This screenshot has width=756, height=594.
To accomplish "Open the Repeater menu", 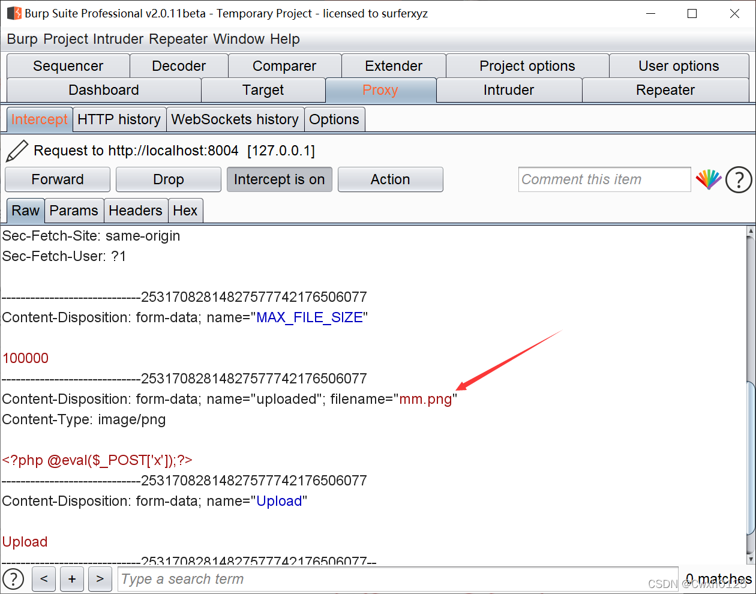I will 178,39.
